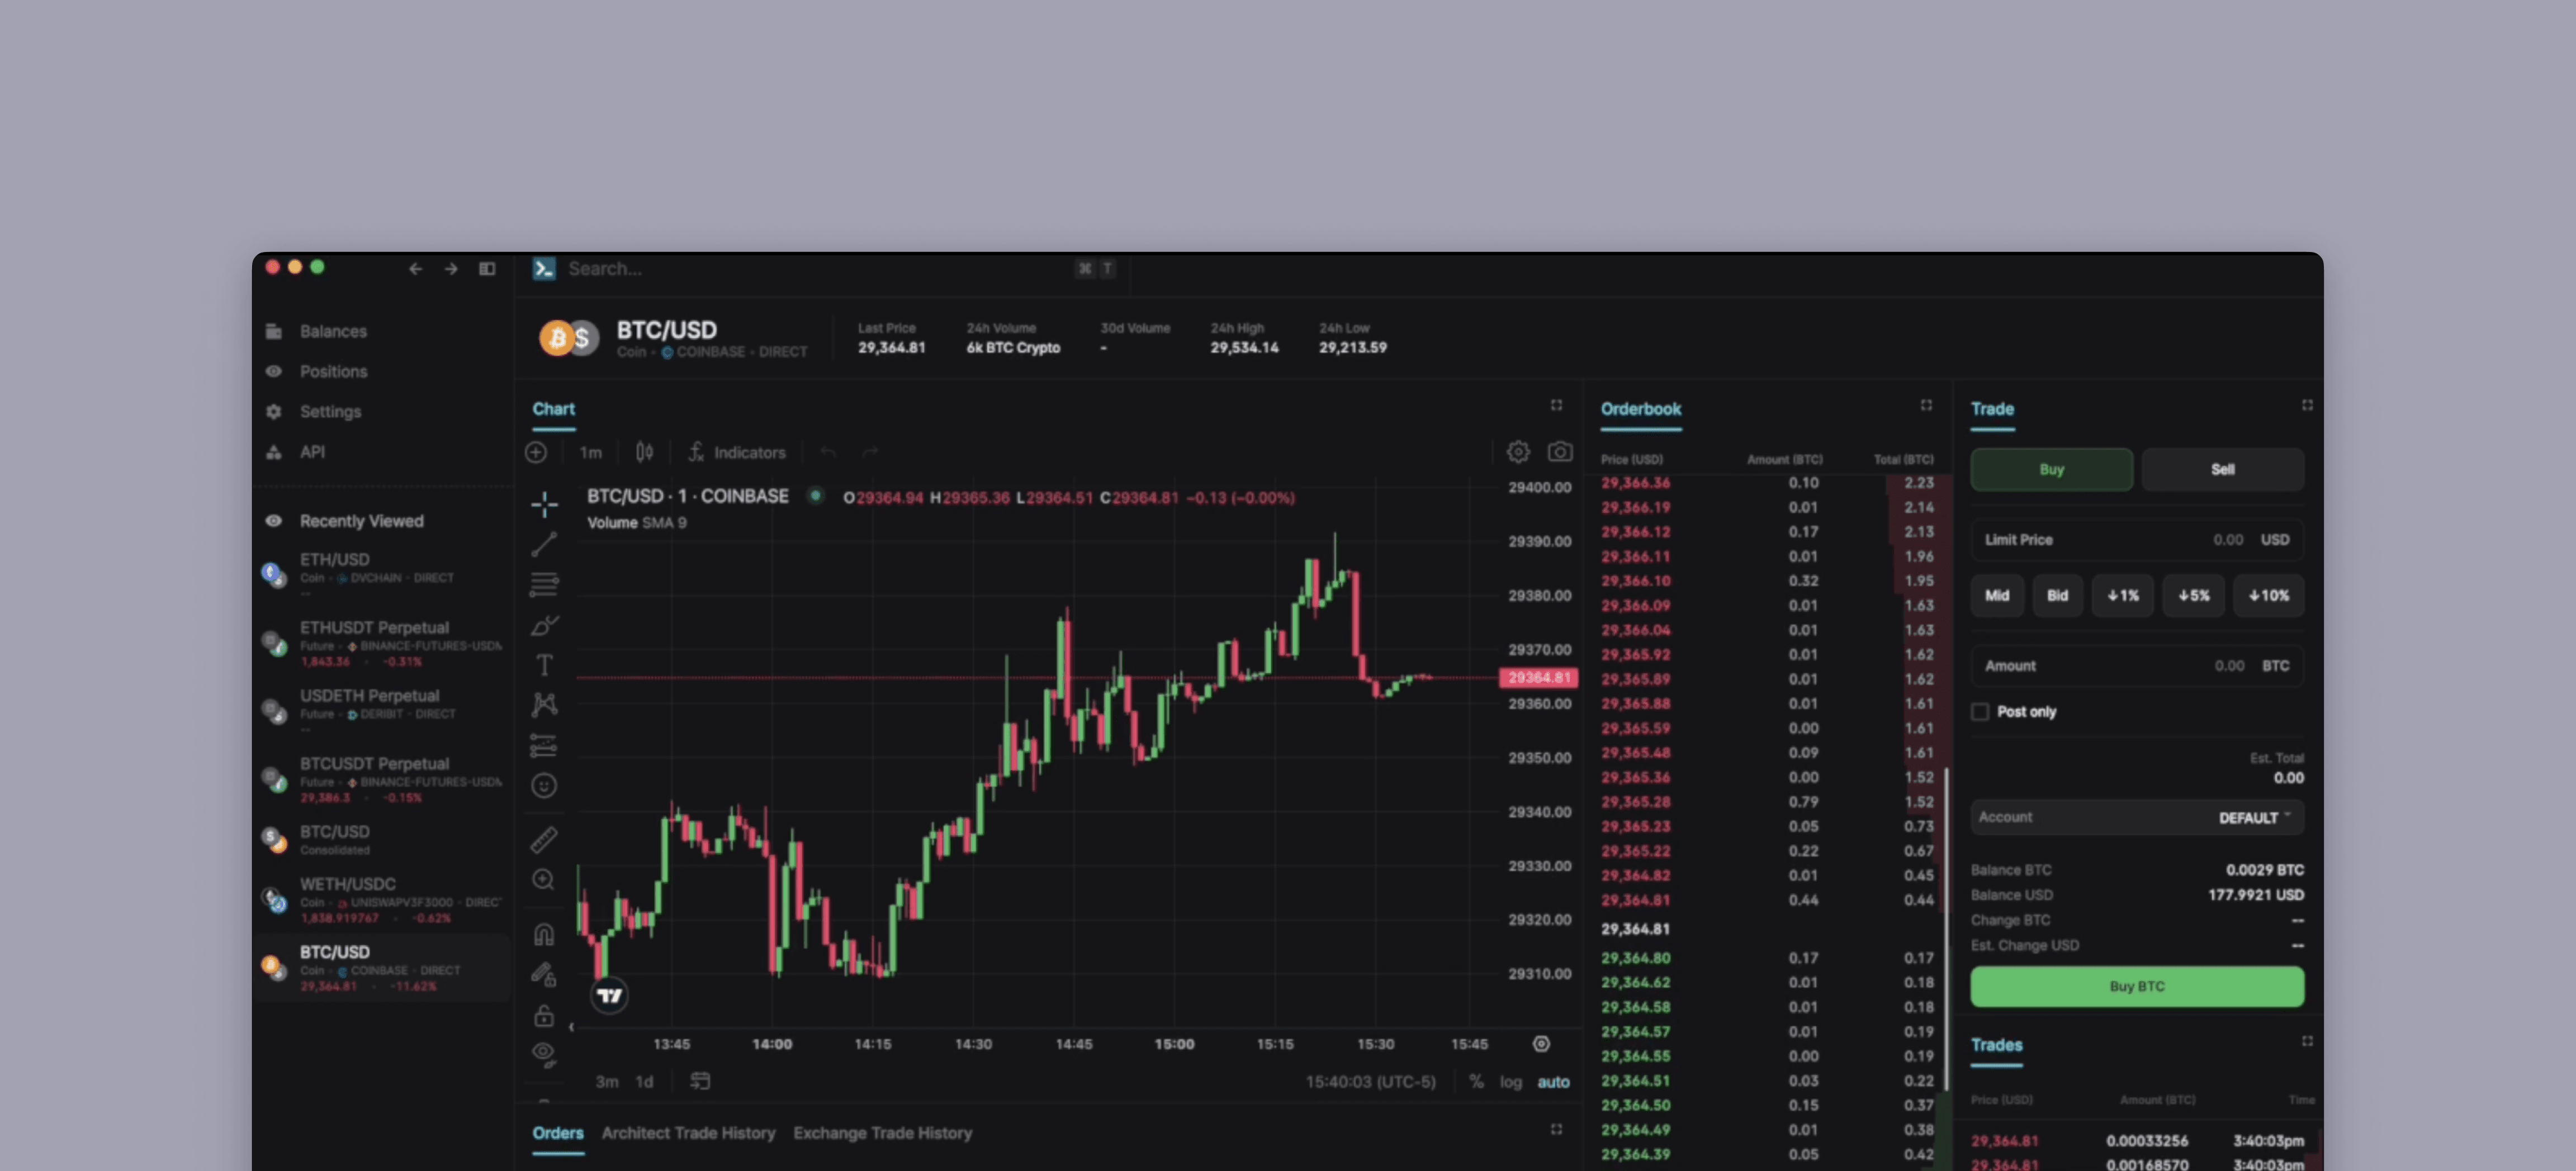Open price axis settings gear below scale
Viewport: 2576px width, 1171px height.
[1541, 1044]
